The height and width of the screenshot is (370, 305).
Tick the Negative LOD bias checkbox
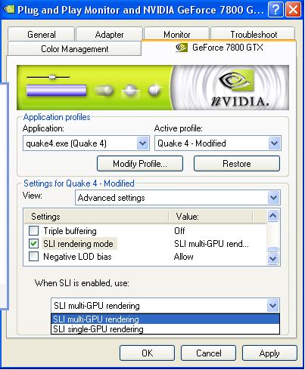pyautogui.click(x=33, y=257)
